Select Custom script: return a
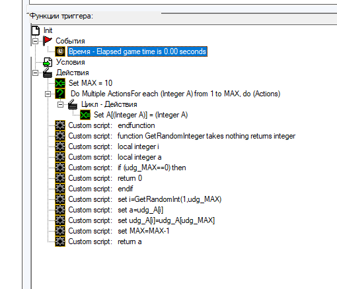 [105, 241]
